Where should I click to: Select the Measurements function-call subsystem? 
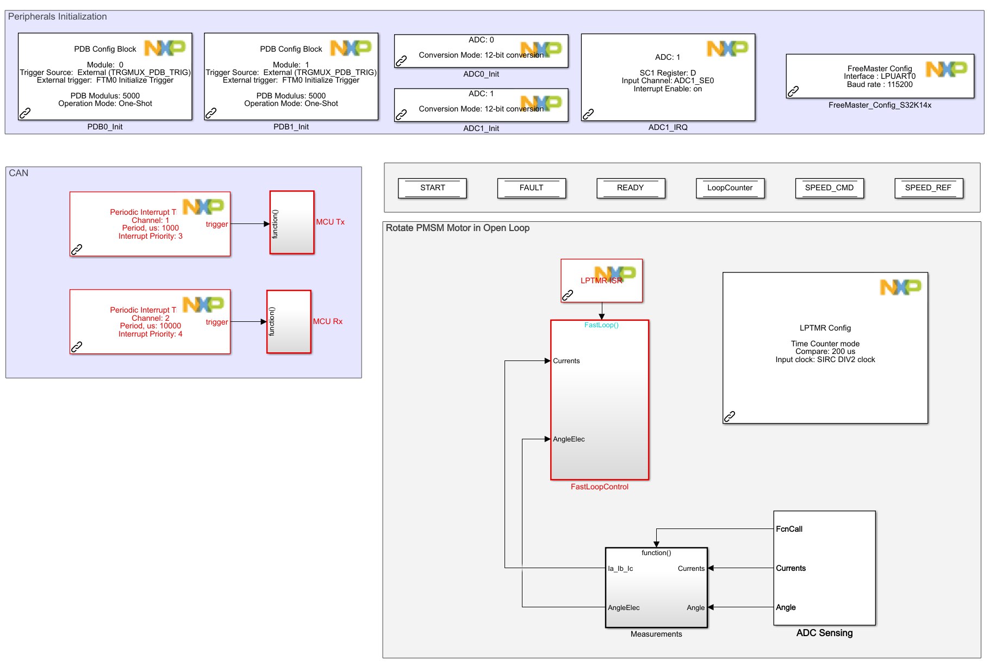[x=656, y=587]
